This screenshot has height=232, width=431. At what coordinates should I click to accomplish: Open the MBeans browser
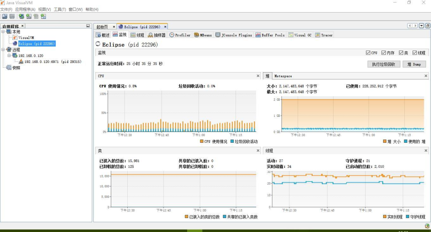click(203, 35)
